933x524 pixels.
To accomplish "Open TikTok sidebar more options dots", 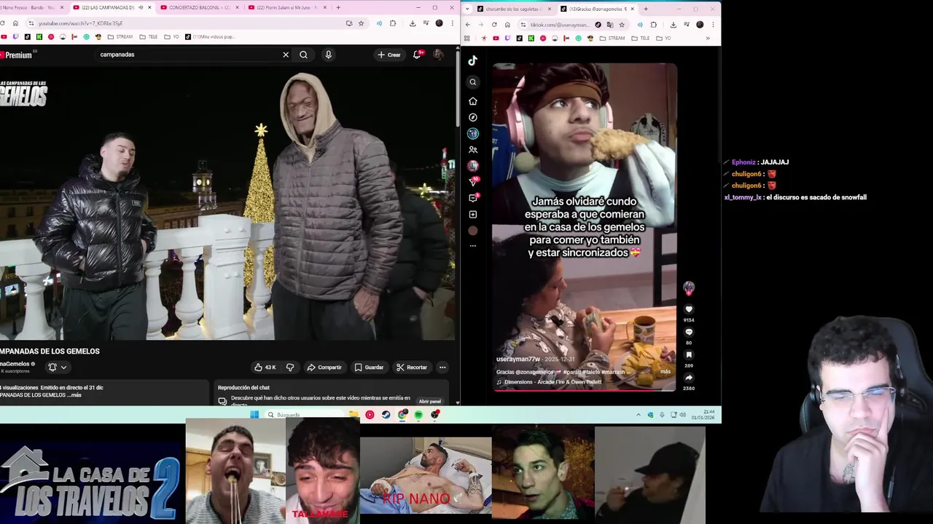I will (473, 246).
